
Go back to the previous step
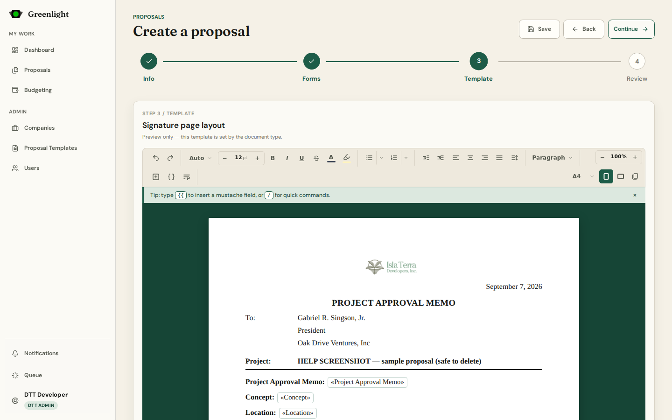pos(584,29)
